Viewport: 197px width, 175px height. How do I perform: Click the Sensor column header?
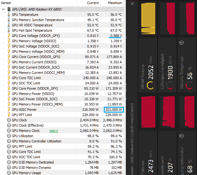click(6, 3)
